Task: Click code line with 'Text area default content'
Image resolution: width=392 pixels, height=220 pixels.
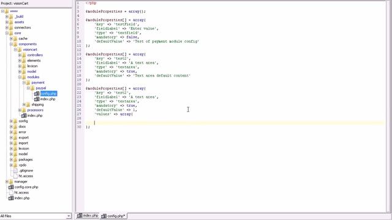Action: point(142,75)
